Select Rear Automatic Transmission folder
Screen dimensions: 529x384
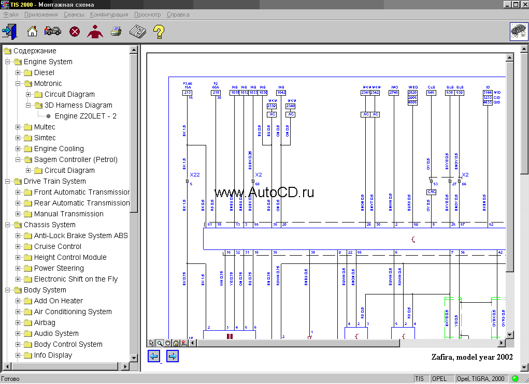click(x=82, y=203)
